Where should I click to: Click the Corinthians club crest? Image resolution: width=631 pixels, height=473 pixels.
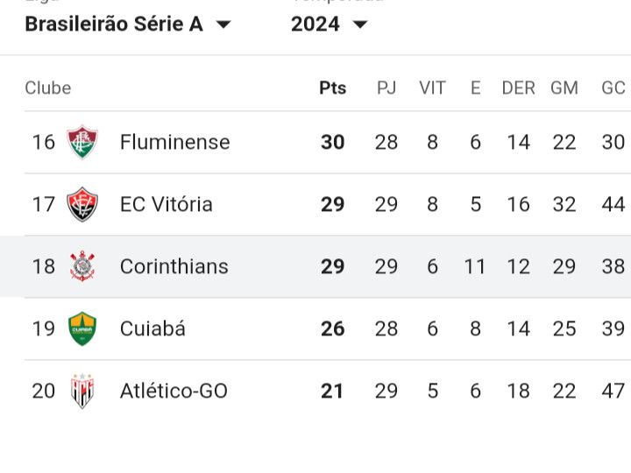tap(82, 266)
